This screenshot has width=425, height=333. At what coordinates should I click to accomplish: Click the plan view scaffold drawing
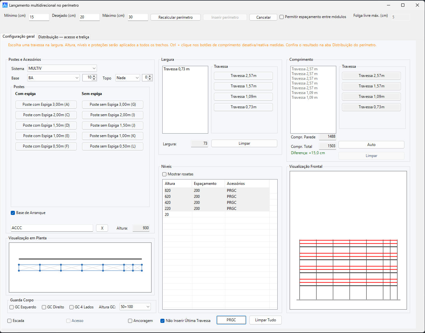coord(80,268)
